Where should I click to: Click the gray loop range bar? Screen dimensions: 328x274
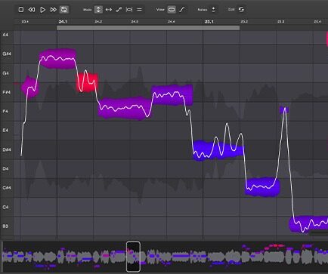click(148, 28)
